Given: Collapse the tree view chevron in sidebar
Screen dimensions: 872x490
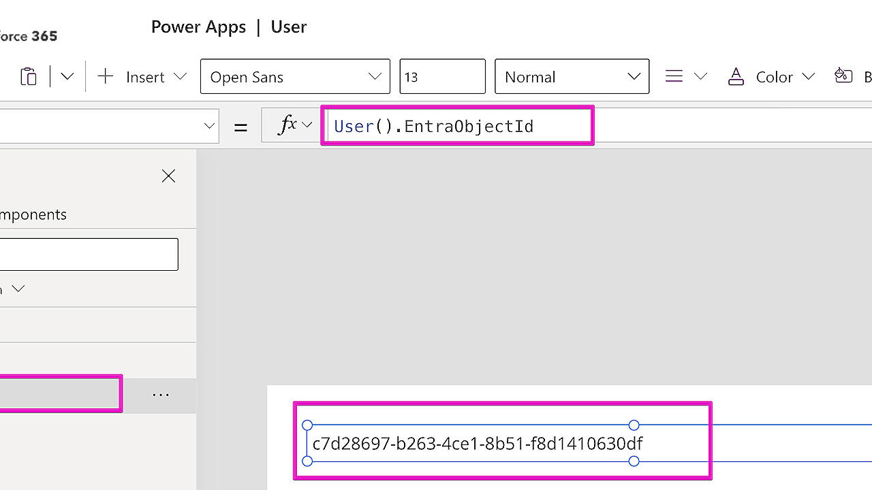Looking at the screenshot, I should point(18,288).
